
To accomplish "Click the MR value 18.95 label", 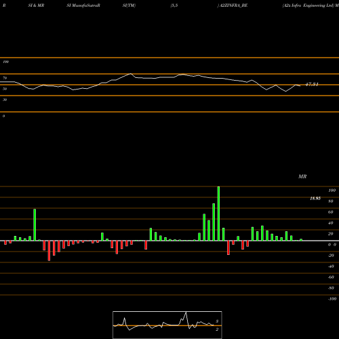I will click(x=315, y=199).
